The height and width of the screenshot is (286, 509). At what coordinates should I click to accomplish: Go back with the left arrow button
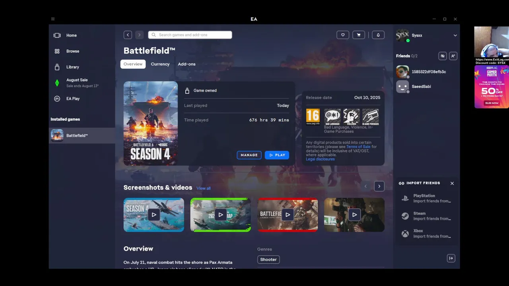click(x=128, y=35)
